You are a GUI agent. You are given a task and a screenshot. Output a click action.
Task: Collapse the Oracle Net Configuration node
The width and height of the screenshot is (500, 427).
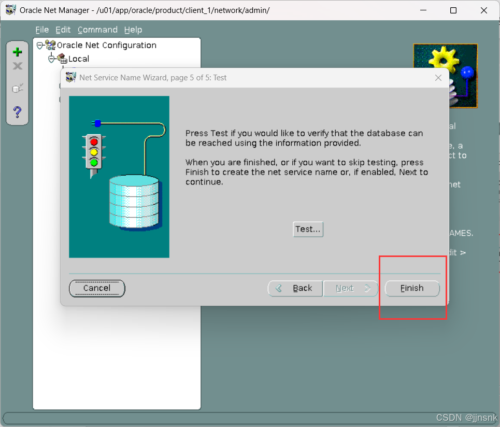click(x=39, y=46)
